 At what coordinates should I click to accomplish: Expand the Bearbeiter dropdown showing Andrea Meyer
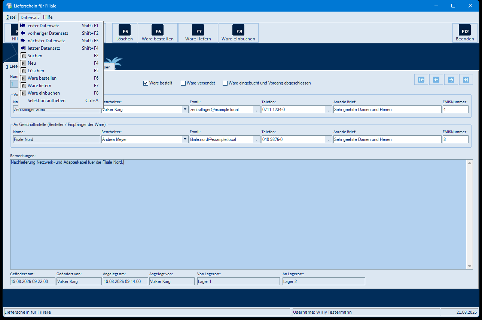[185, 139]
